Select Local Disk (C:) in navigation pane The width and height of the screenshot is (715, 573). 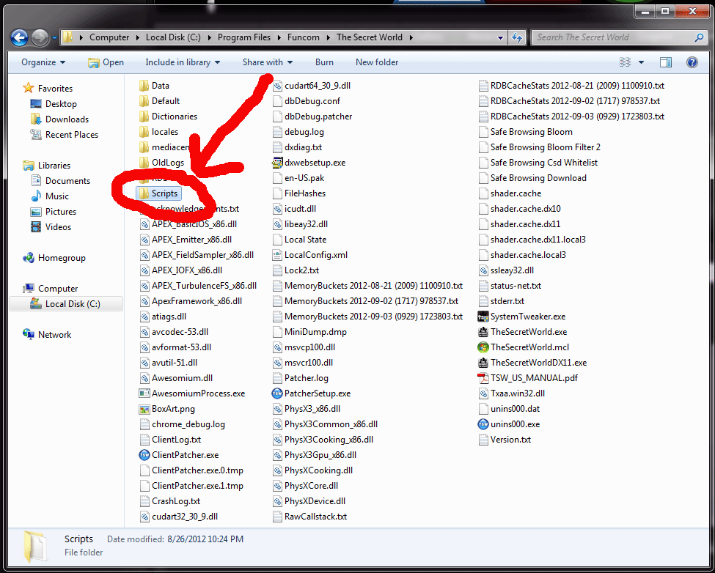[66, 304]
